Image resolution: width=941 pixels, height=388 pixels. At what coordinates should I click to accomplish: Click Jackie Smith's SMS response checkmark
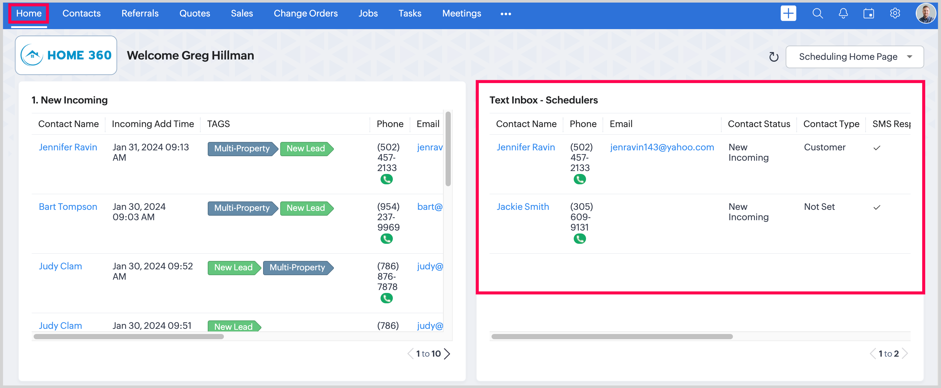pos(876,207)
